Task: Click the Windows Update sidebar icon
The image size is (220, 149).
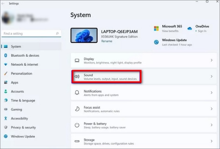Action: point(5,136)
